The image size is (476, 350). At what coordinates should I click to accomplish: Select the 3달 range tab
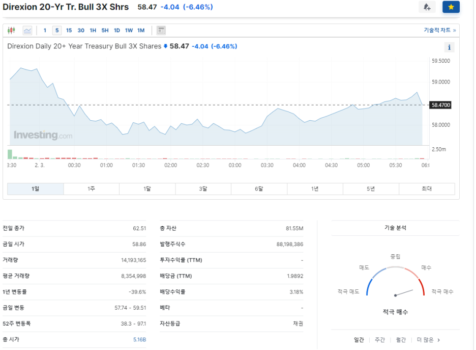tap(203, 189)
